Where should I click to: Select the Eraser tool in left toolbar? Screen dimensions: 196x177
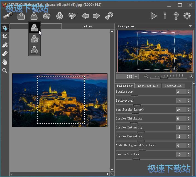4,53
